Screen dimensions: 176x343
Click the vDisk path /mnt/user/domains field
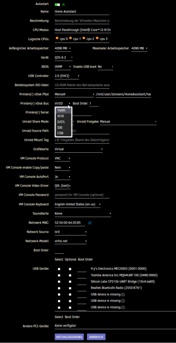pos(123,94)
